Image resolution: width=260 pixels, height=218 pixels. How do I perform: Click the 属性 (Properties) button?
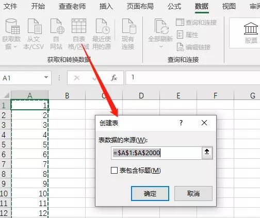[x=187, y=35]
